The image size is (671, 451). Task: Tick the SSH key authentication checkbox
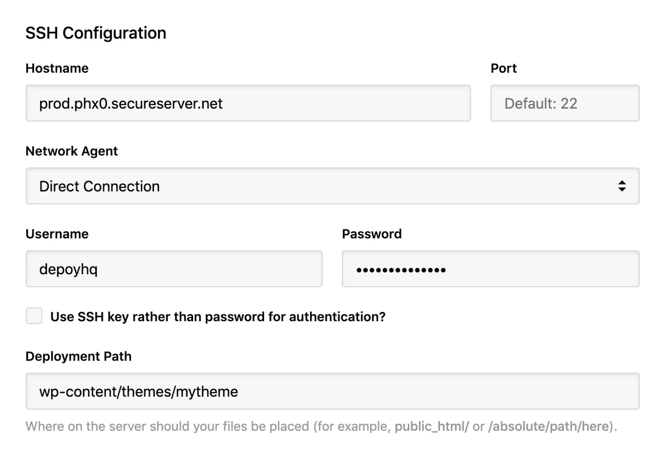coord(34,316)
